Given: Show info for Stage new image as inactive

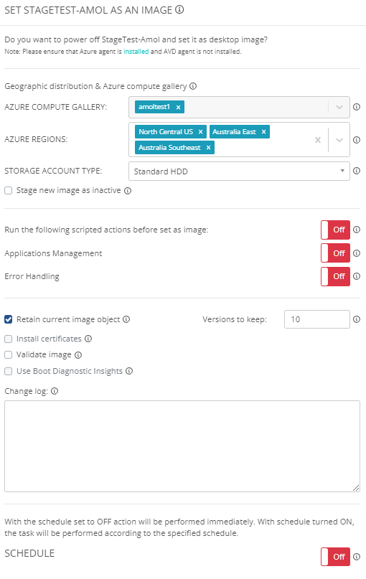Looking at the screenshot, I should click(128, 191).
